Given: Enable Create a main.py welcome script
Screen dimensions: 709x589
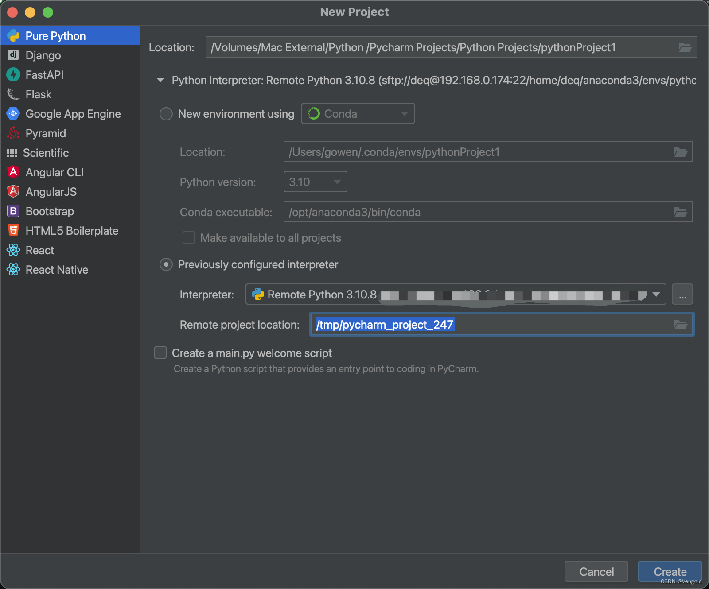Looking at the screenshot, I should (x=160, y=353).
